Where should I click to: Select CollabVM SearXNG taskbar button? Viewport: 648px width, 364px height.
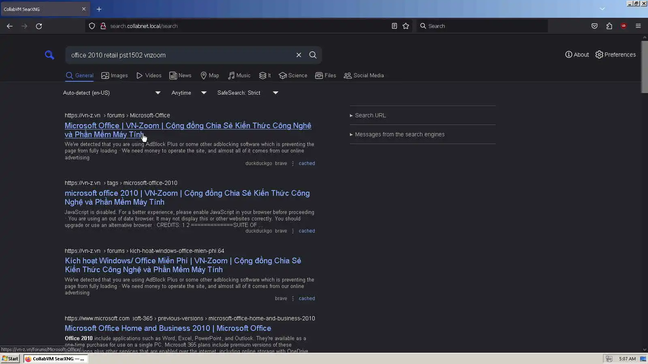(55, 359)
